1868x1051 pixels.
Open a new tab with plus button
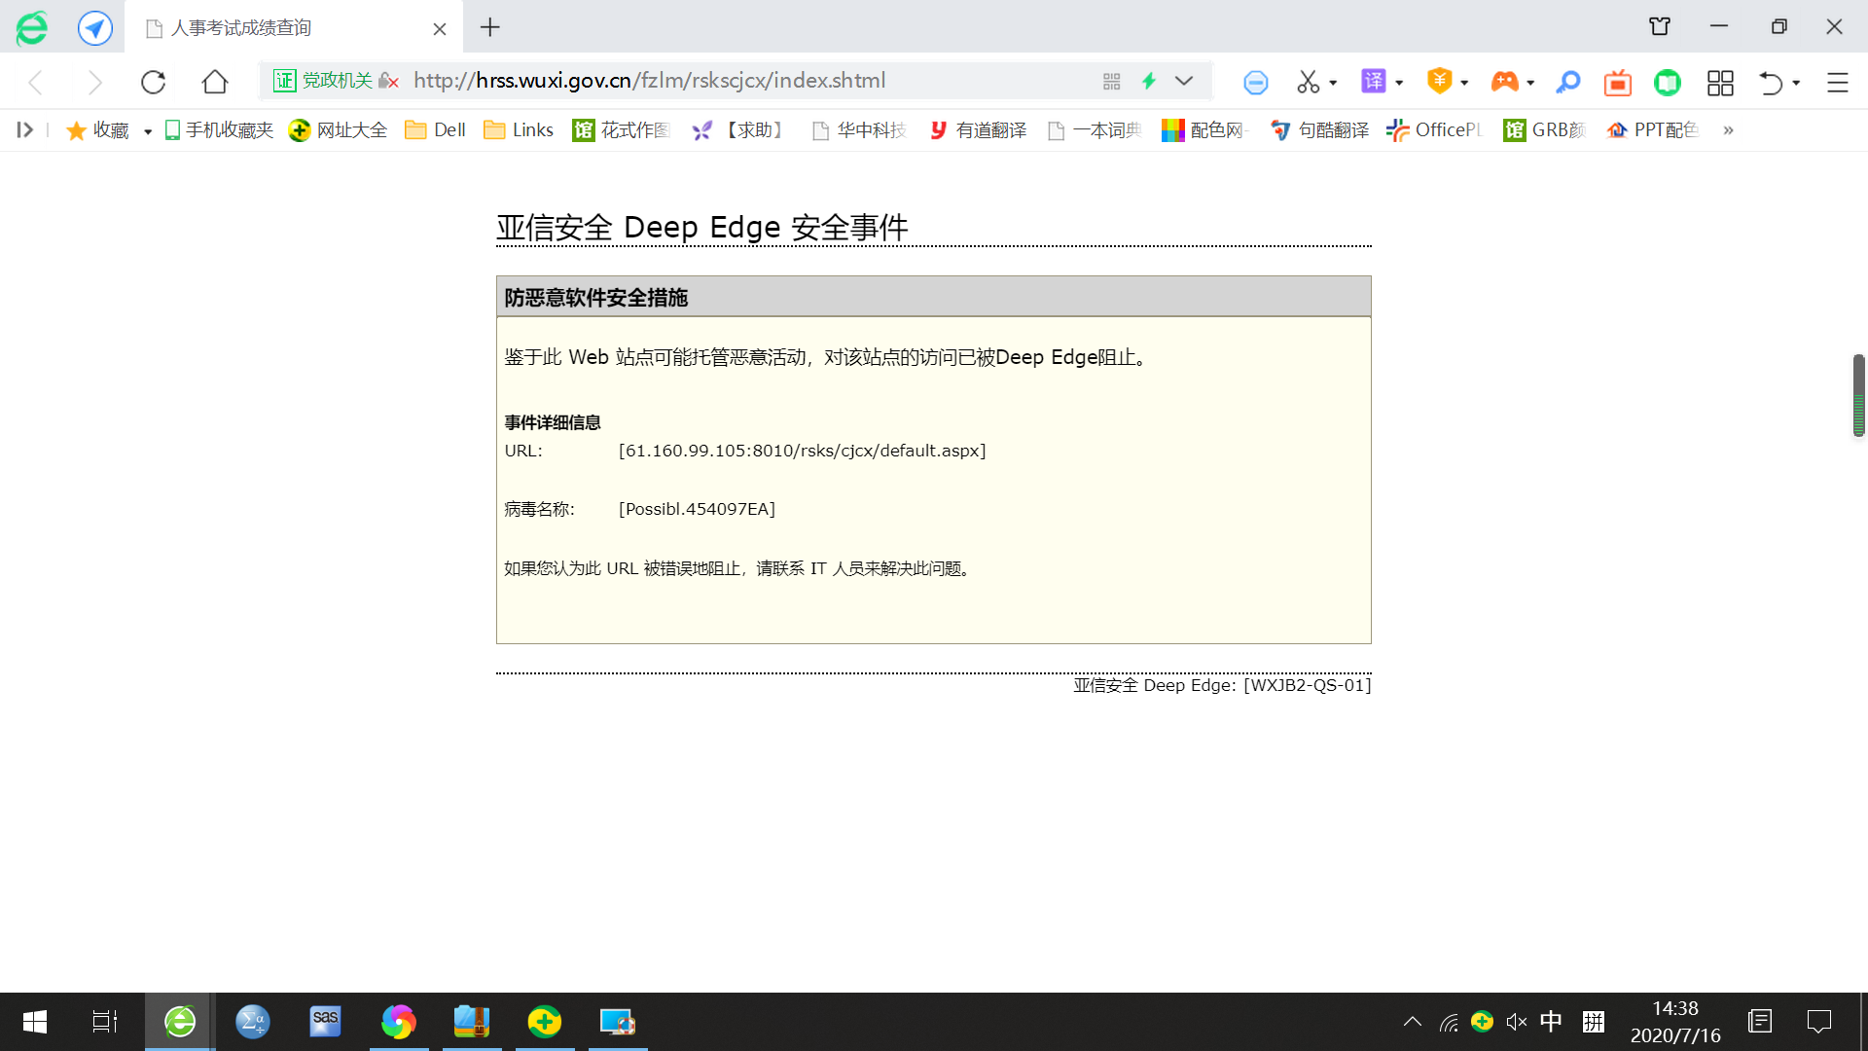[x=490, y=27]
